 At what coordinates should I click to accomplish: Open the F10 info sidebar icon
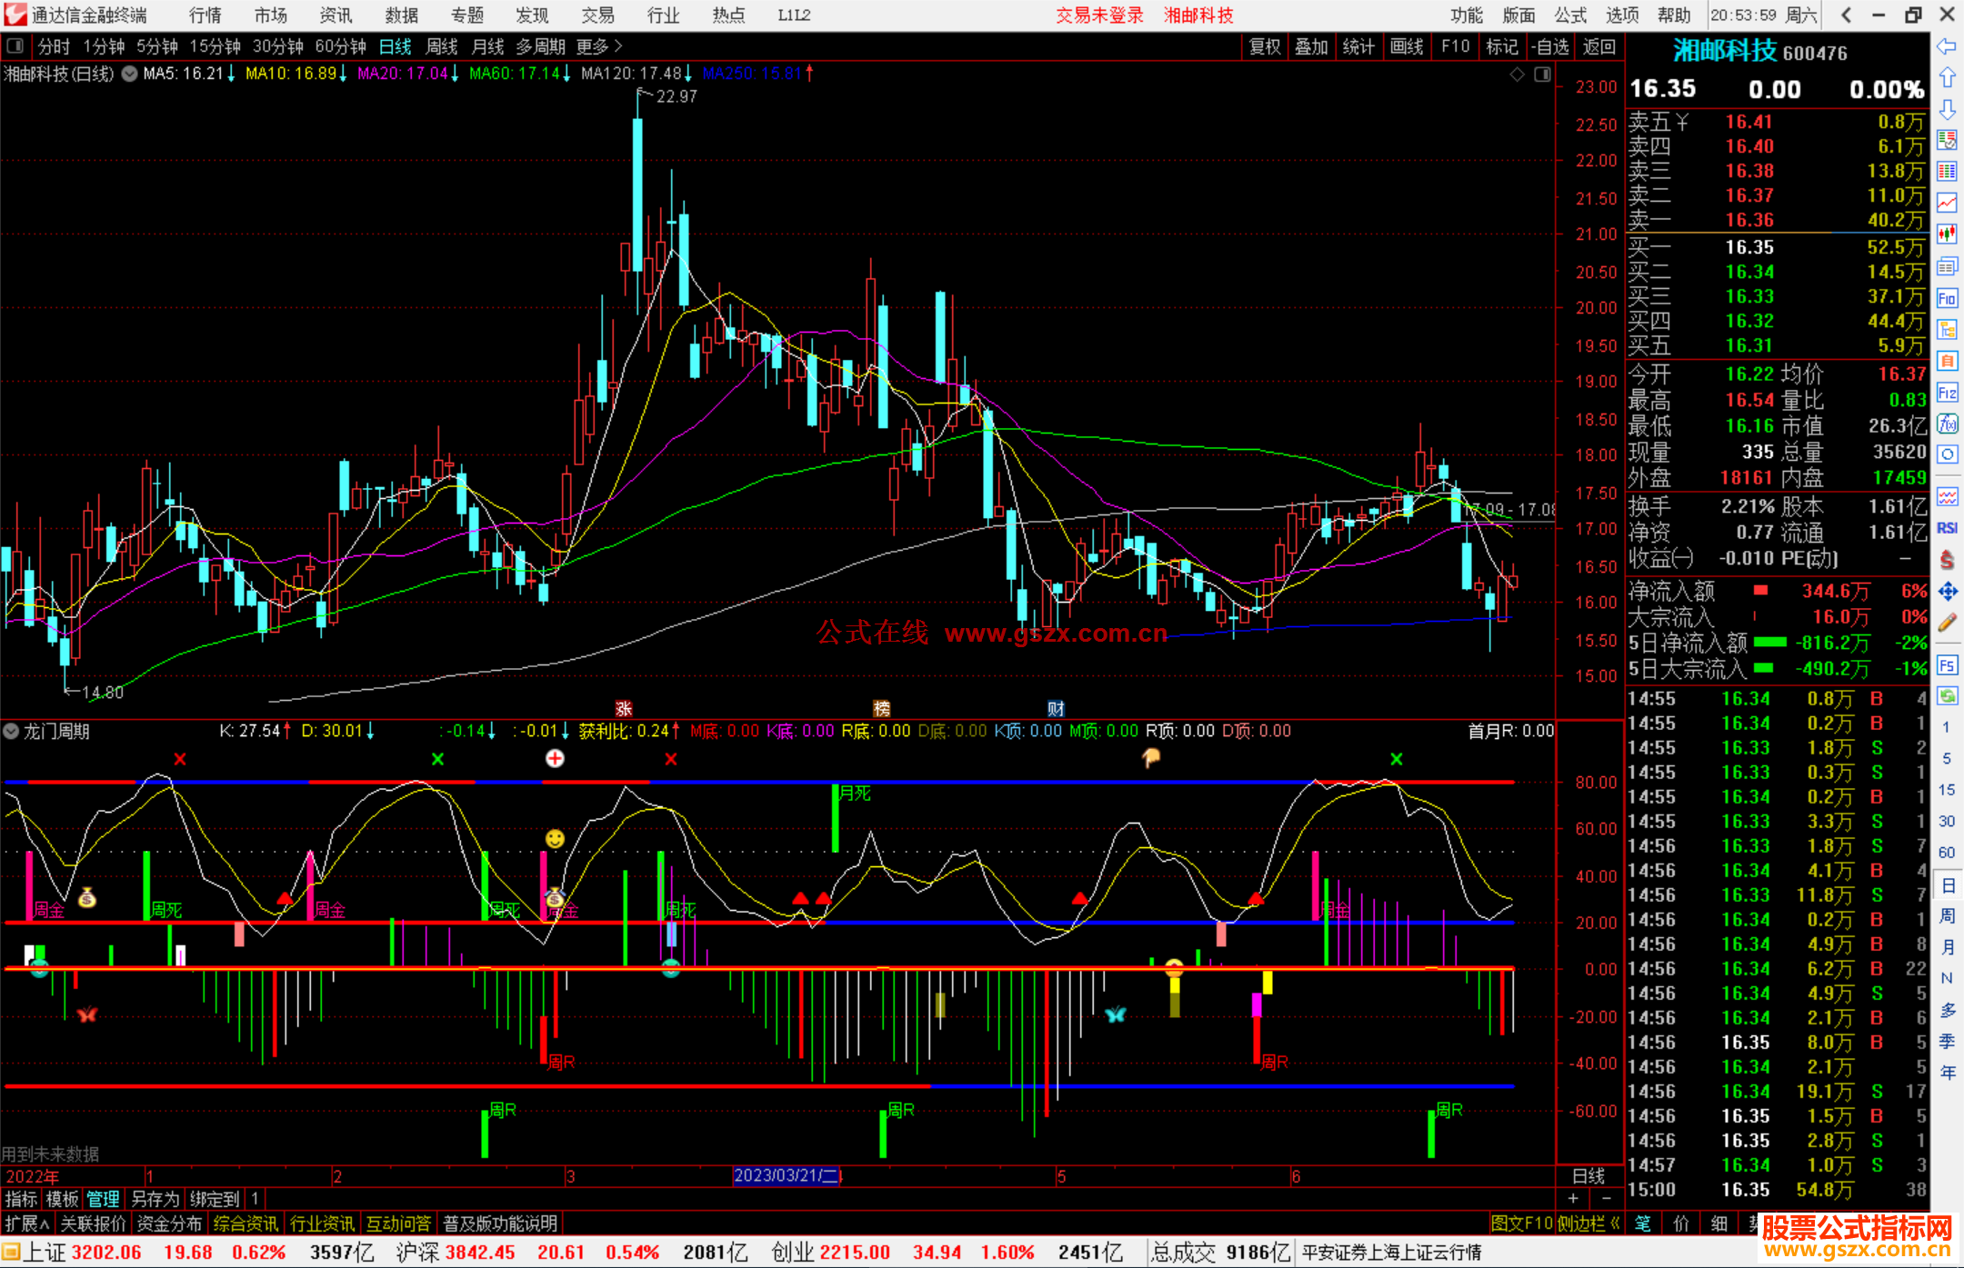pyautogui.click(x=1947, y=298)
